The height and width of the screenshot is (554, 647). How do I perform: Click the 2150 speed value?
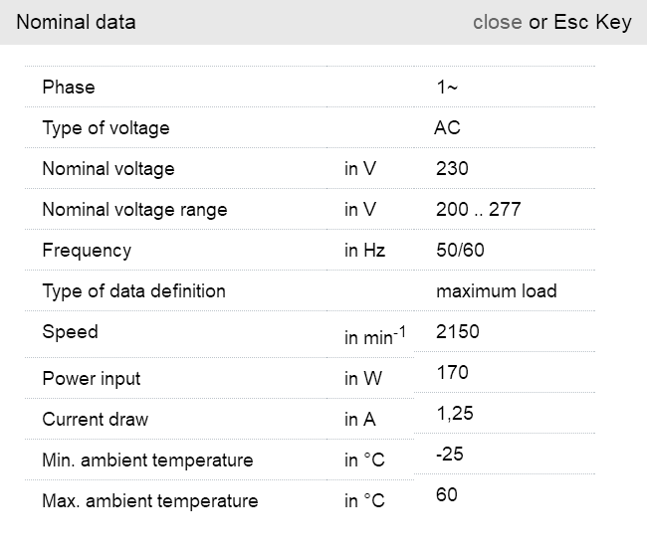[x=457, y=331]
